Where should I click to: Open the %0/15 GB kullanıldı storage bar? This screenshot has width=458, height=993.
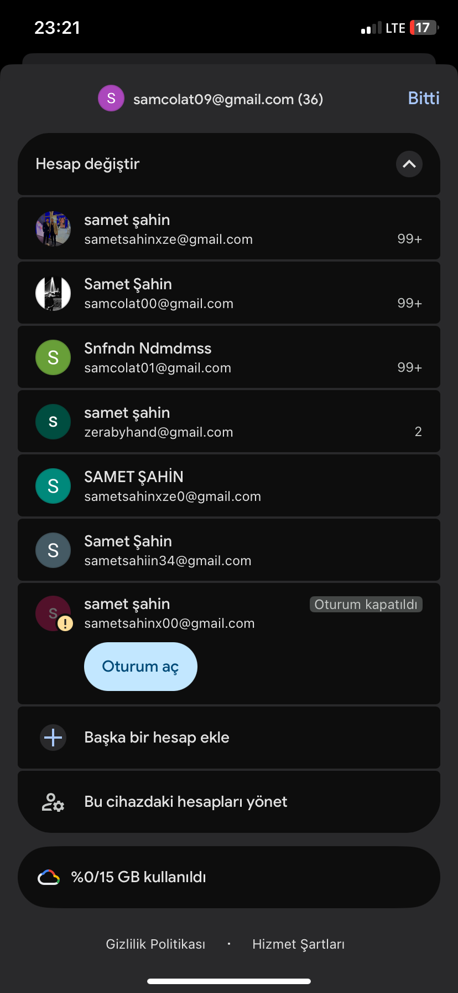pyautogui.click(x=229, y=877)
